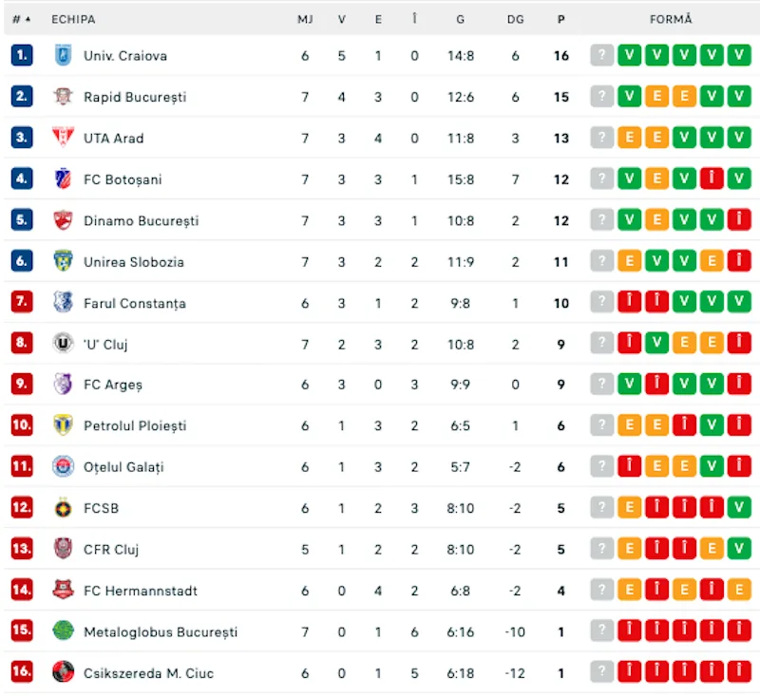This screenshot has width=760, height=696.
Task: Click the Univ. Craiova club crest
Action: 63,56
